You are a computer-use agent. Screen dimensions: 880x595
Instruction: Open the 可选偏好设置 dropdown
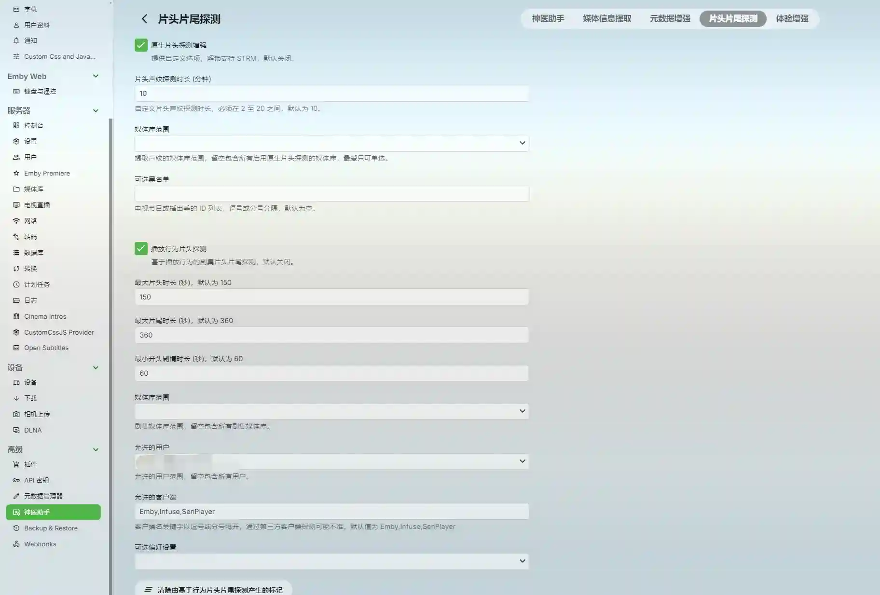point(331,561)
